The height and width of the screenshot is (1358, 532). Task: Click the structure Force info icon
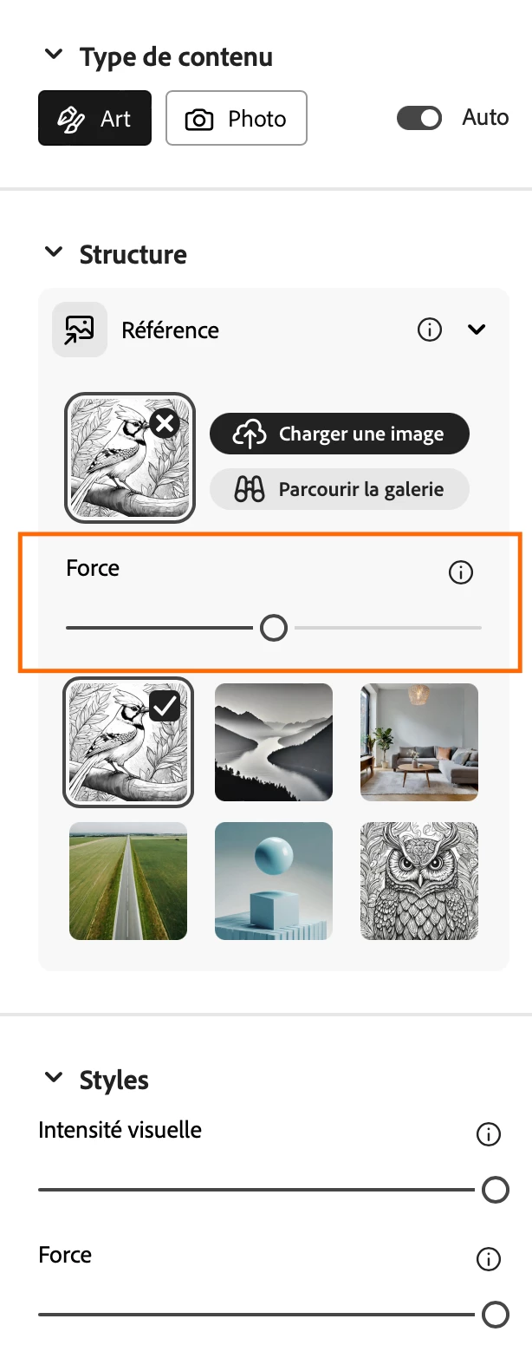click(461, 572)
